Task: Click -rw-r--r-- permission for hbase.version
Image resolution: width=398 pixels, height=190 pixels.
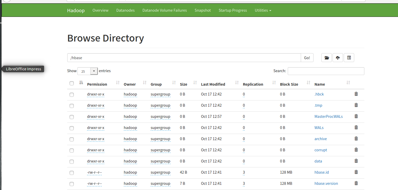Action: point(94,184)
